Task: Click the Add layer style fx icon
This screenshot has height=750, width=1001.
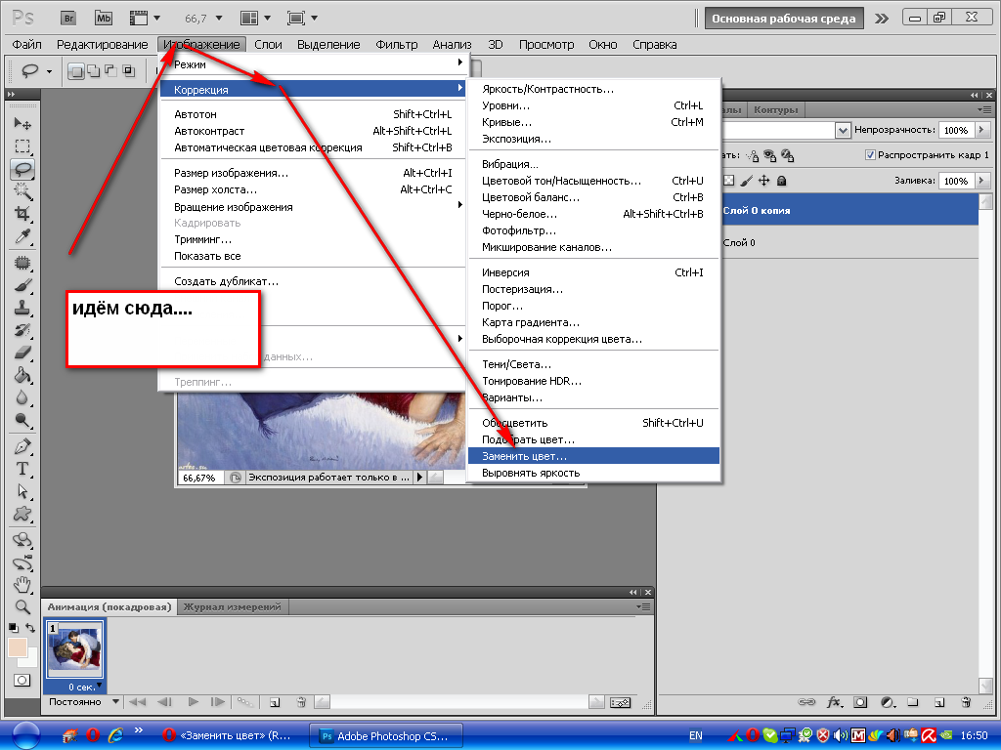Action: [835, 702]
